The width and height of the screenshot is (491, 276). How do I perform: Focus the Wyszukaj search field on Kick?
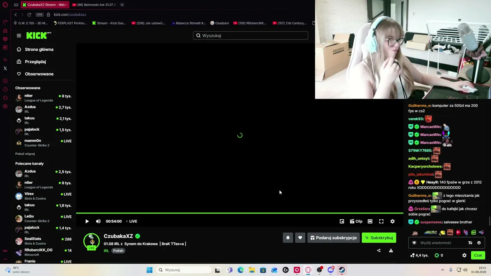point(250,36)
